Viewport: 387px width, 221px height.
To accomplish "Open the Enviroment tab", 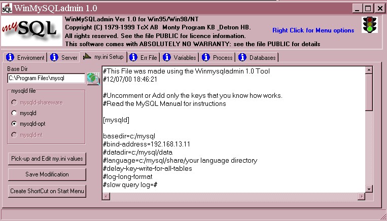I will coord(26,57).
